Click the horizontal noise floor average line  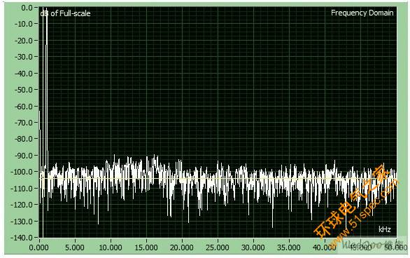tap(218, 179)
